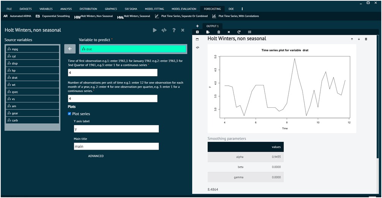Uncheck the Plot series checkbox

[69, 114]
